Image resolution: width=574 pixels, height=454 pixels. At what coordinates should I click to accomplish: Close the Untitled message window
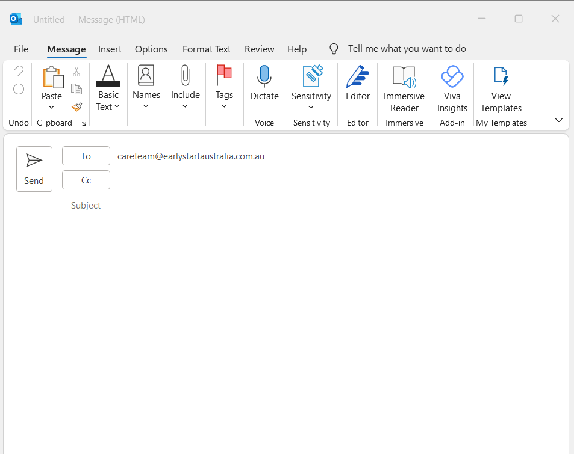tap(555, 19)
